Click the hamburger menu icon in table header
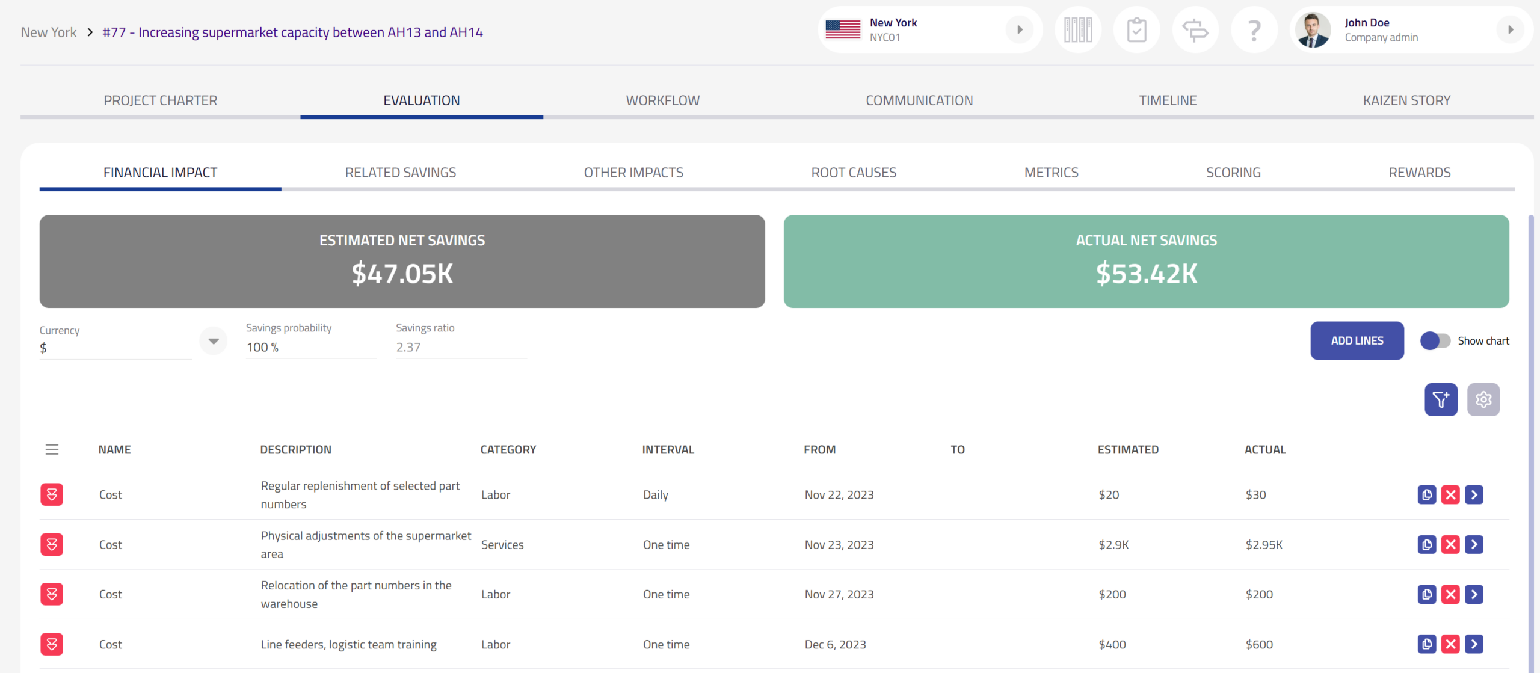This screenshot has width=1540, height=673. (x=52, y=449)
